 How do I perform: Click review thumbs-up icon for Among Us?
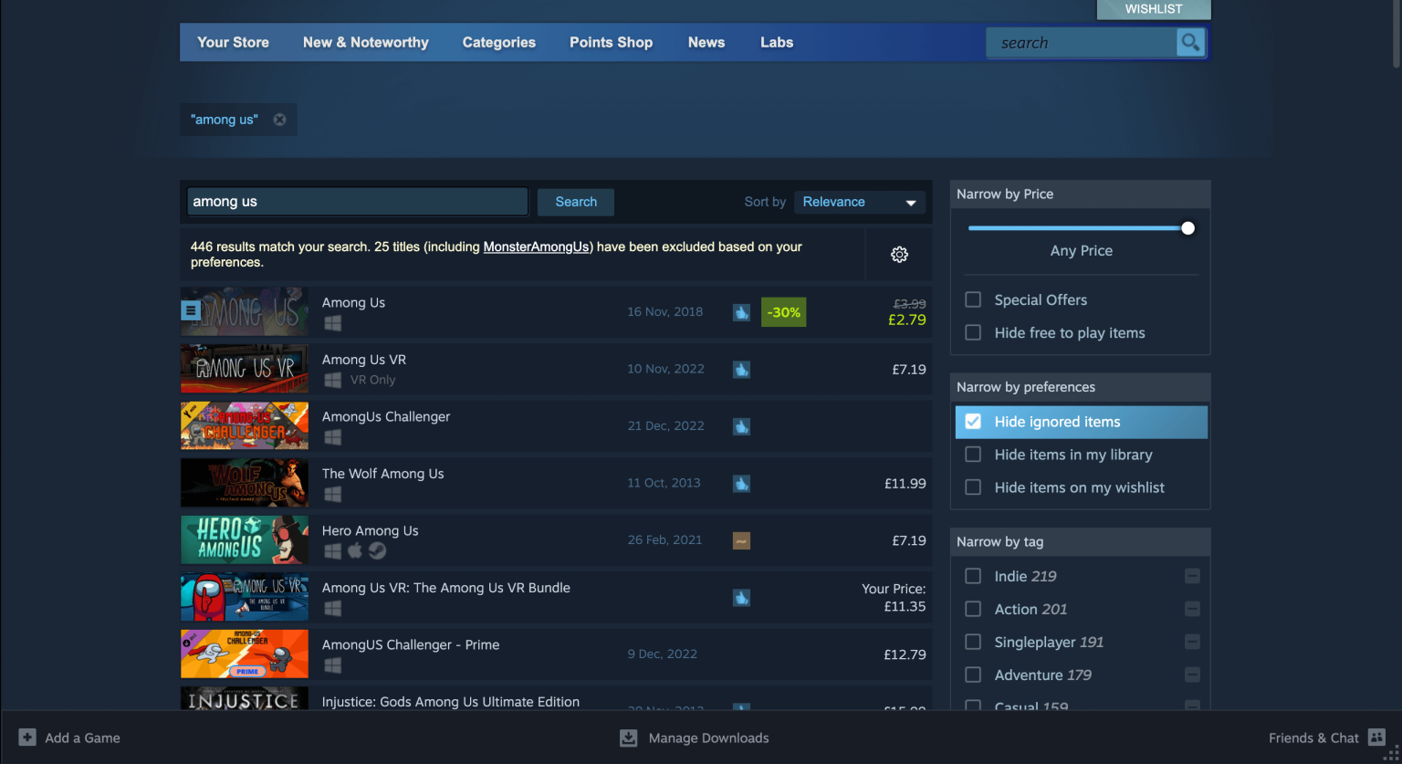click(x=741, y=312)
